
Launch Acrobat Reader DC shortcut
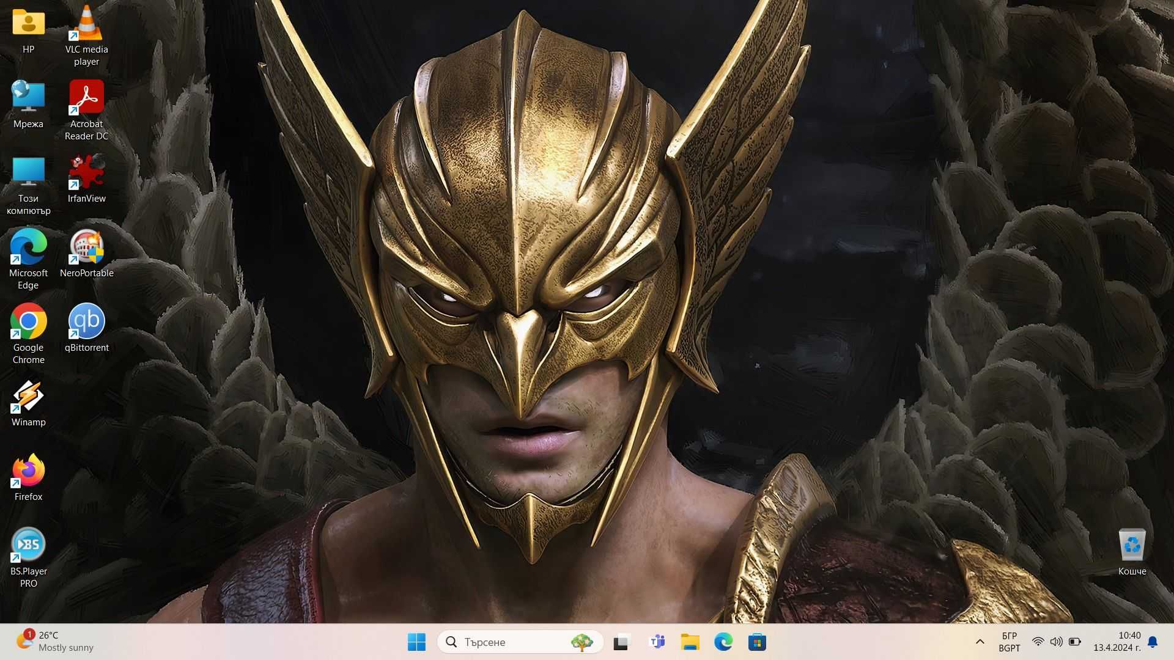[86, 111]
